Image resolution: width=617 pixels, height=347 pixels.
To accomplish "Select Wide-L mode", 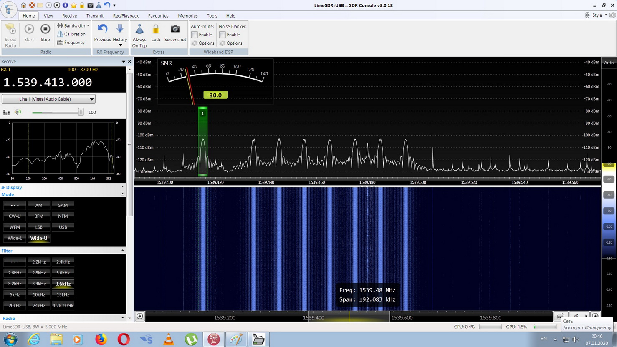I will [15, 238].
